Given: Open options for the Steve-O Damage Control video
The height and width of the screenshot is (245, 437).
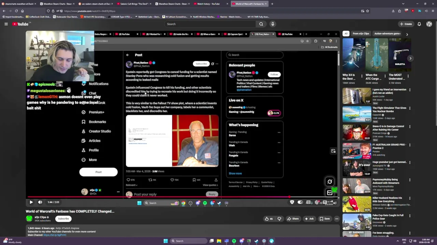Looking at the screenshot, I should pyautogui.click(x=410, y=127).
